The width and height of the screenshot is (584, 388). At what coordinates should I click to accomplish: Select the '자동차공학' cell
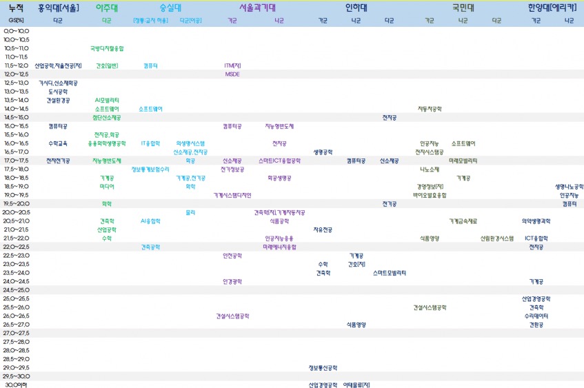click(x=430, y=109)
